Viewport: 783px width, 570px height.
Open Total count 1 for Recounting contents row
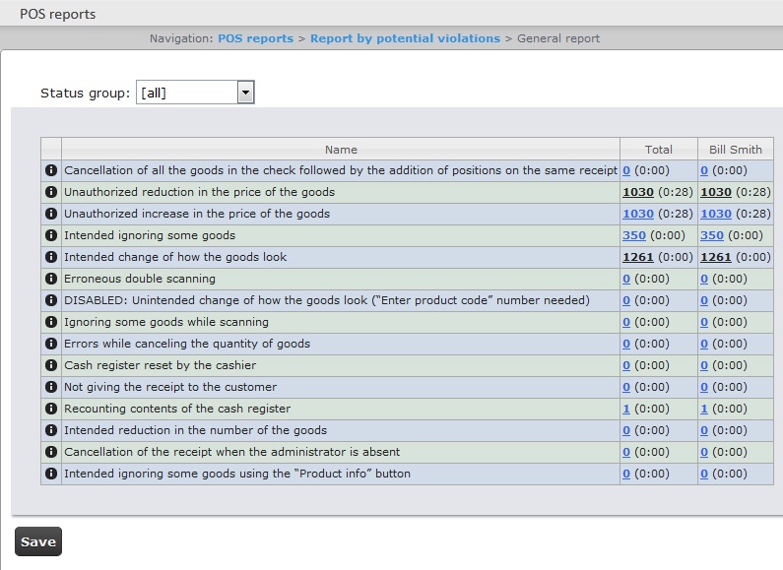(x=626, y=409)
